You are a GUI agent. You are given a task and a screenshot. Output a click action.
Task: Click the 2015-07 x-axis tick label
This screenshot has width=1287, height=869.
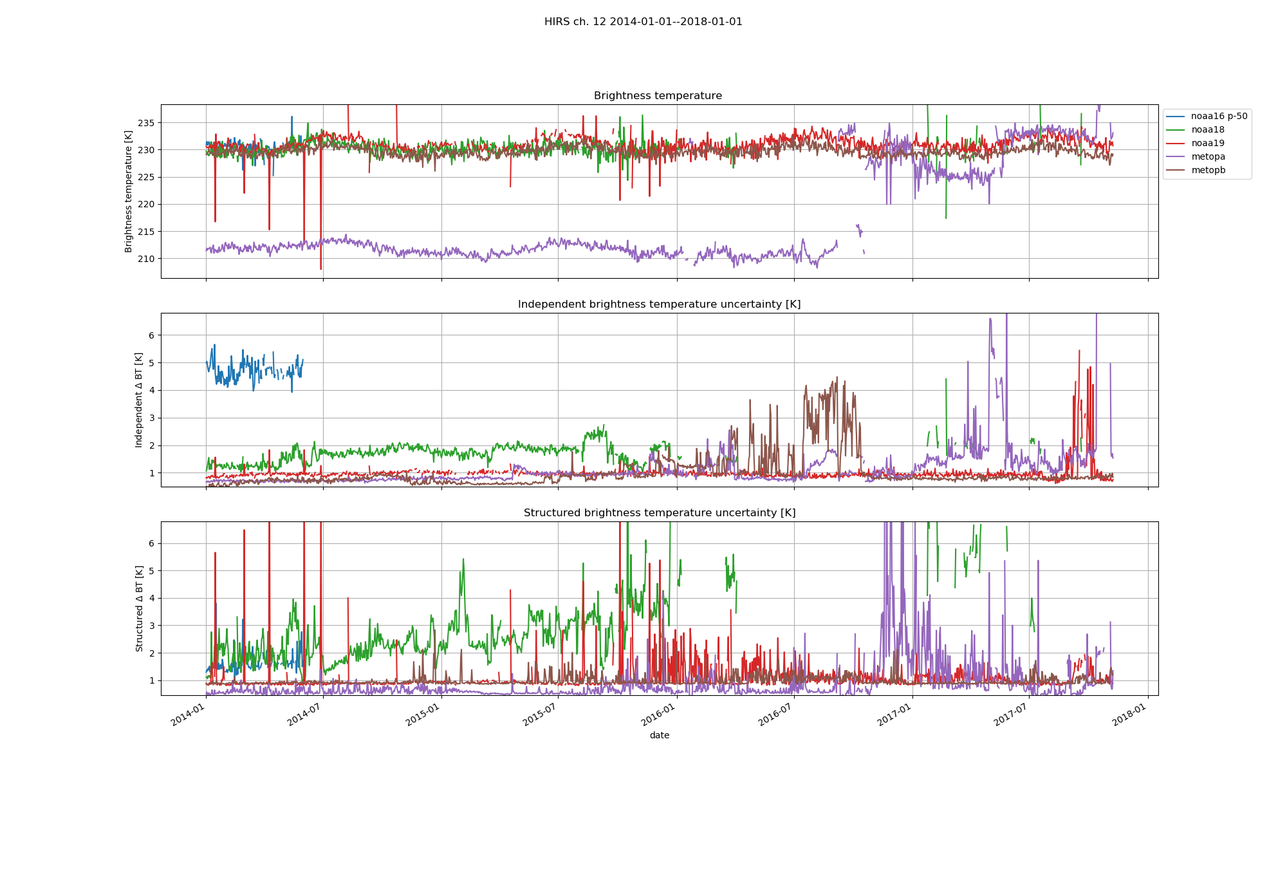(540, 715)
